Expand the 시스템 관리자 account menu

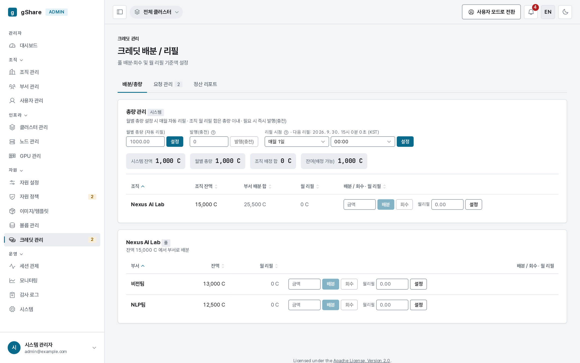(x=52, y=348)
